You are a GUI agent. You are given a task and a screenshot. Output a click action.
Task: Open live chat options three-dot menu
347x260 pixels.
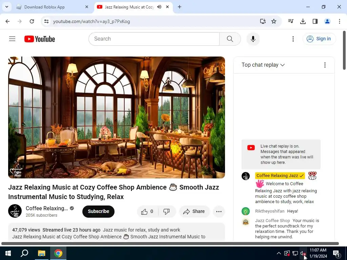[325, 65]
